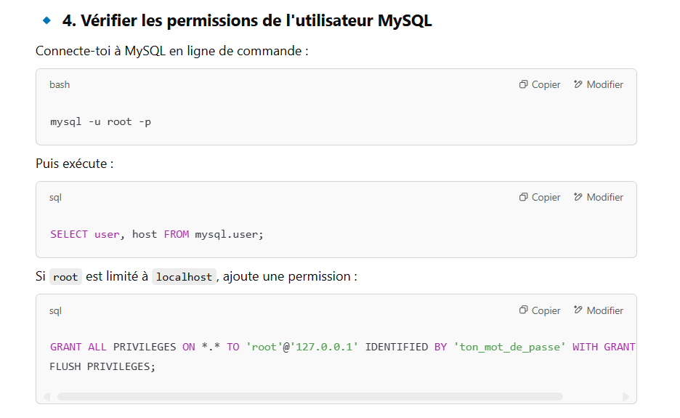Click the horizontal scrollbar track of GRANT block
The image size is (680, 418).
click(x=310, y=397)
